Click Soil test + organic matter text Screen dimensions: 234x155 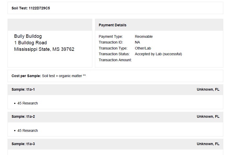(x=62, y=76)
